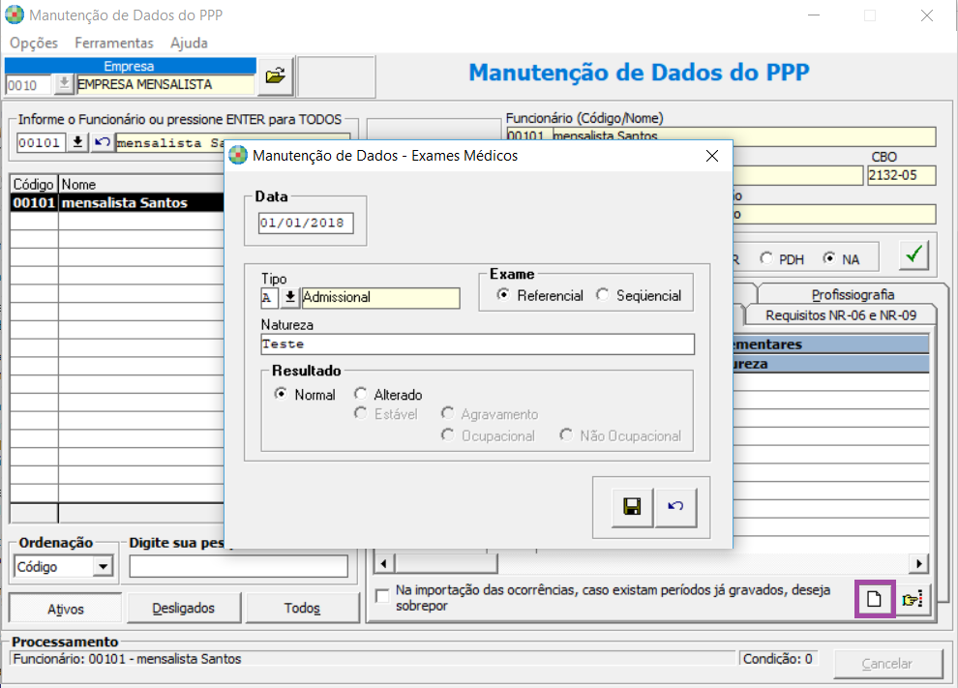The width and height of the screenshot is (958, 688).
Task: Click the EMPRESA MENSALISTA name field
Action: (x=165, y=84)
